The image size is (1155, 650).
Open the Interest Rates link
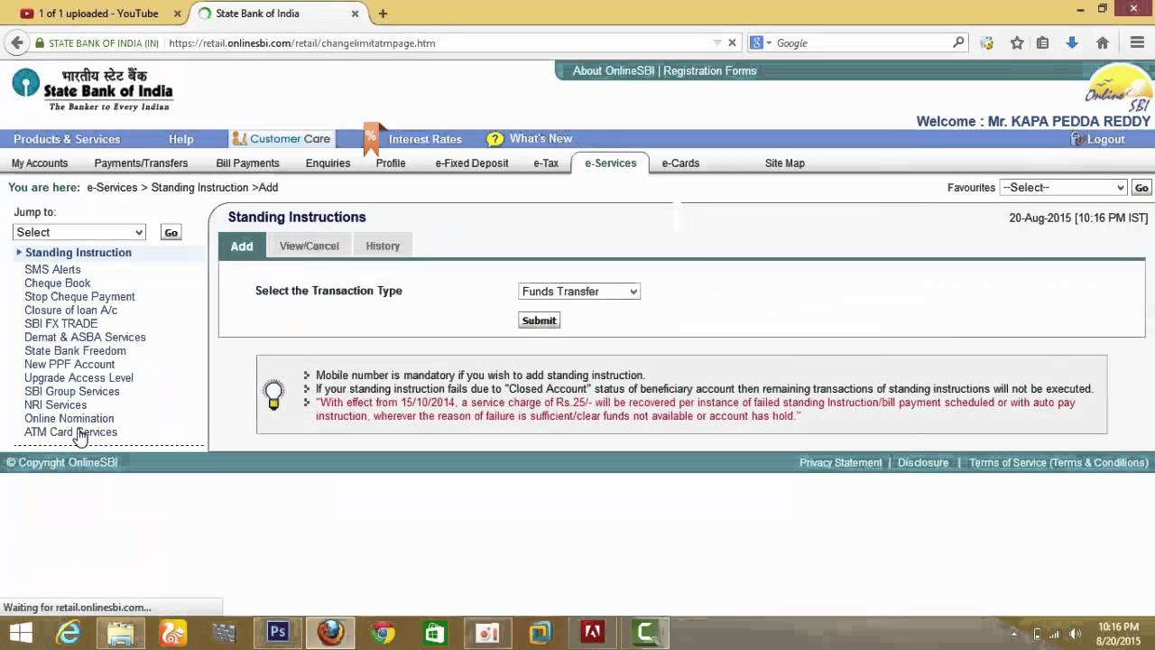(x=425, y=139)
